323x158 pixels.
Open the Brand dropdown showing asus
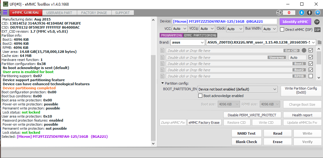pyautogui.click(x=188, y=43)
